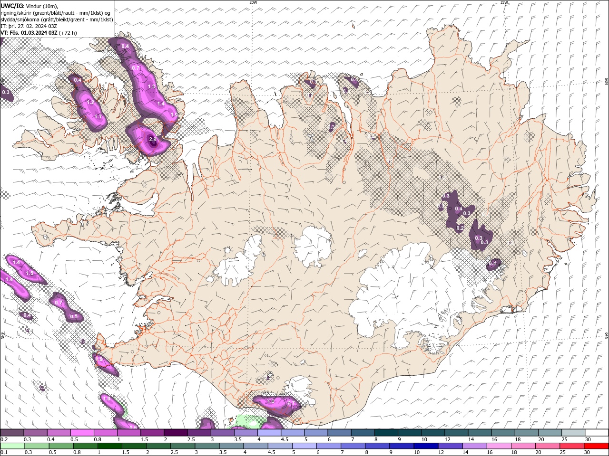Click the 0.2 precipitation value in the east
Viewport: 609px width, 456px height.
click(460, 228)
